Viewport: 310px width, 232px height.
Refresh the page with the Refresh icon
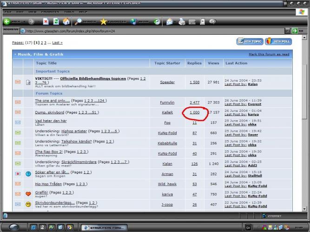pos(56,21)
